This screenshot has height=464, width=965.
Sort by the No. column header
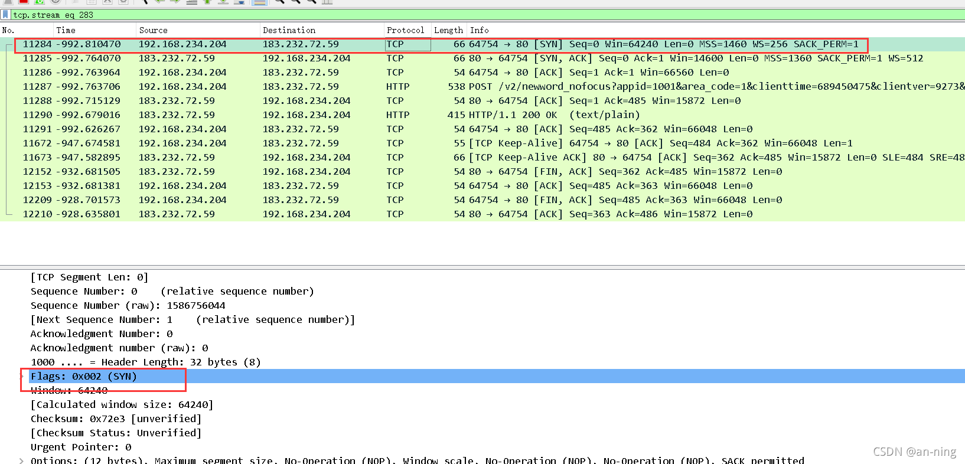coord(8,30)
